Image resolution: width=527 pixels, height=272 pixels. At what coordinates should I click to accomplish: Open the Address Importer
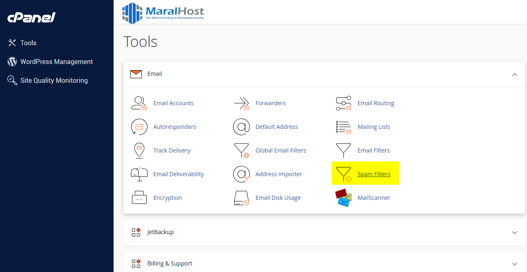pos(278,174)
